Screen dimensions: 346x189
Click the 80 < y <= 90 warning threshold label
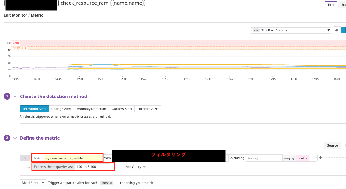20,48
